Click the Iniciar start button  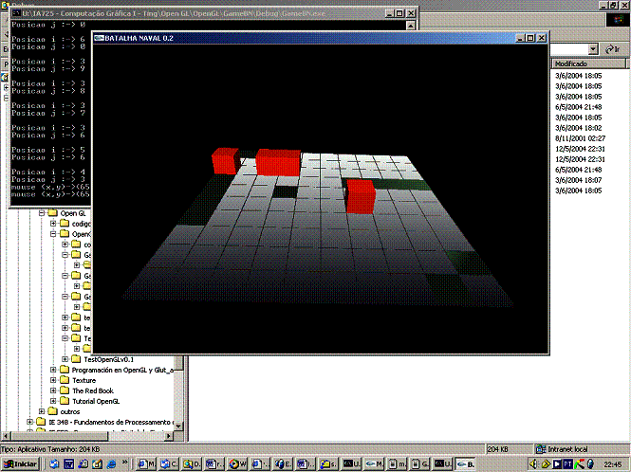pos(20,463)
